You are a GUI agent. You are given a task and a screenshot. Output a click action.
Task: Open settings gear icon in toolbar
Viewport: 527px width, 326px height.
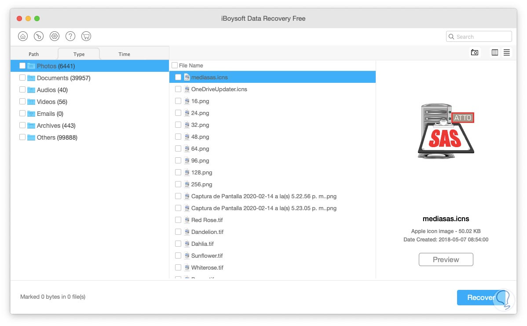tap(55, 36)
